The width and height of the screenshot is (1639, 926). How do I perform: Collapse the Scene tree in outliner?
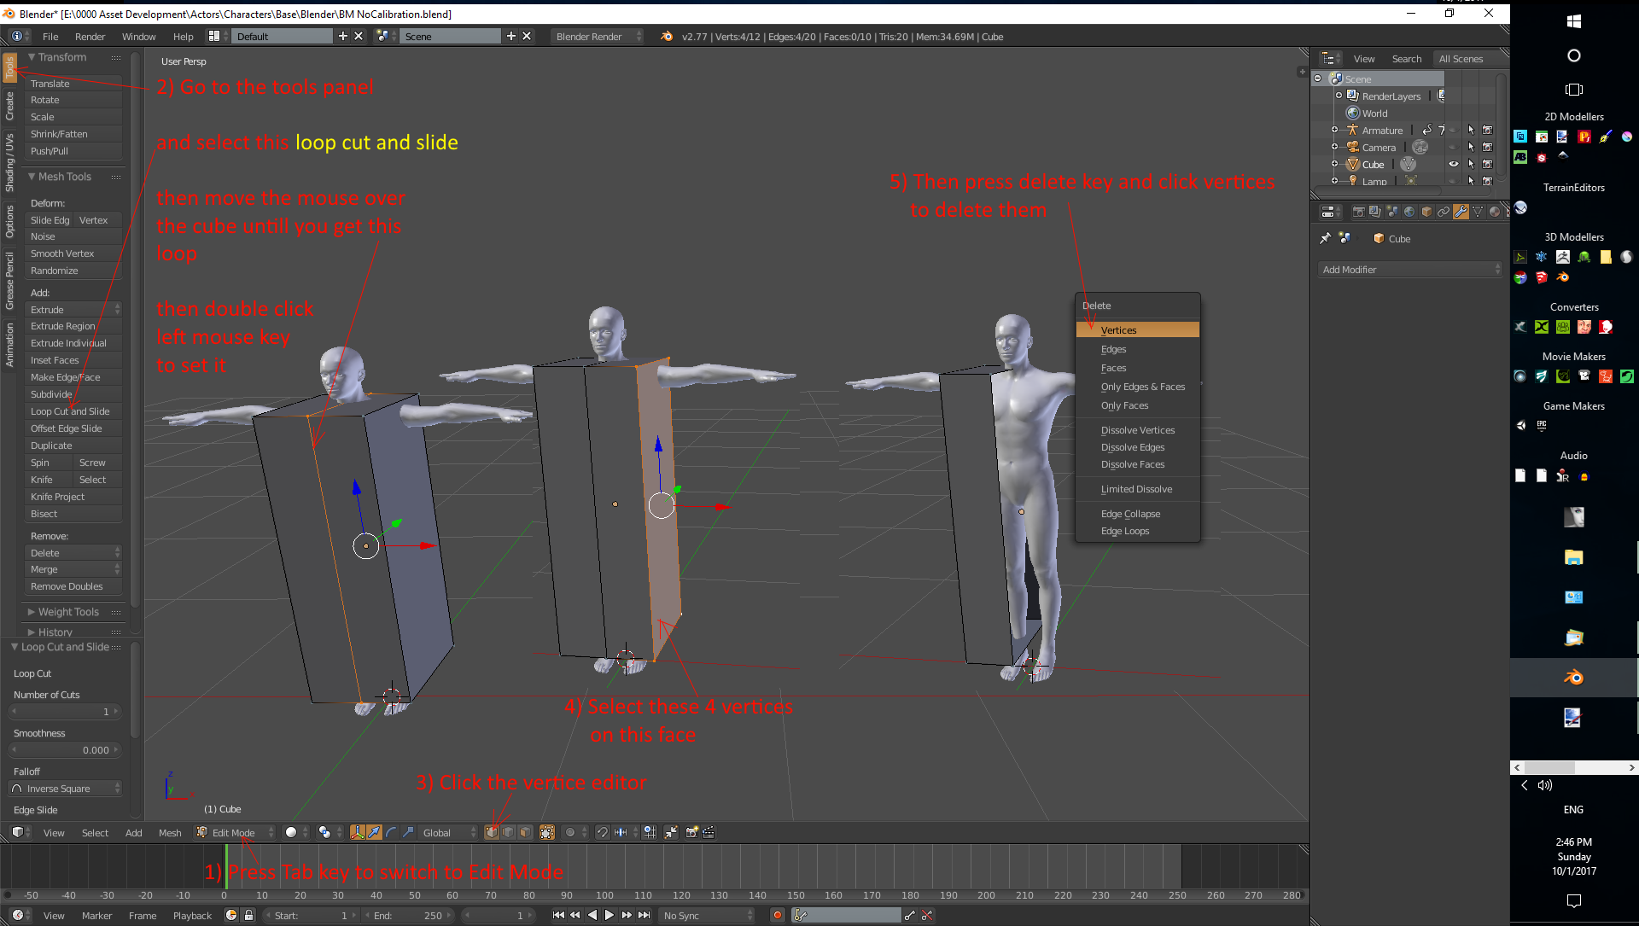(x=1317, y=79)
